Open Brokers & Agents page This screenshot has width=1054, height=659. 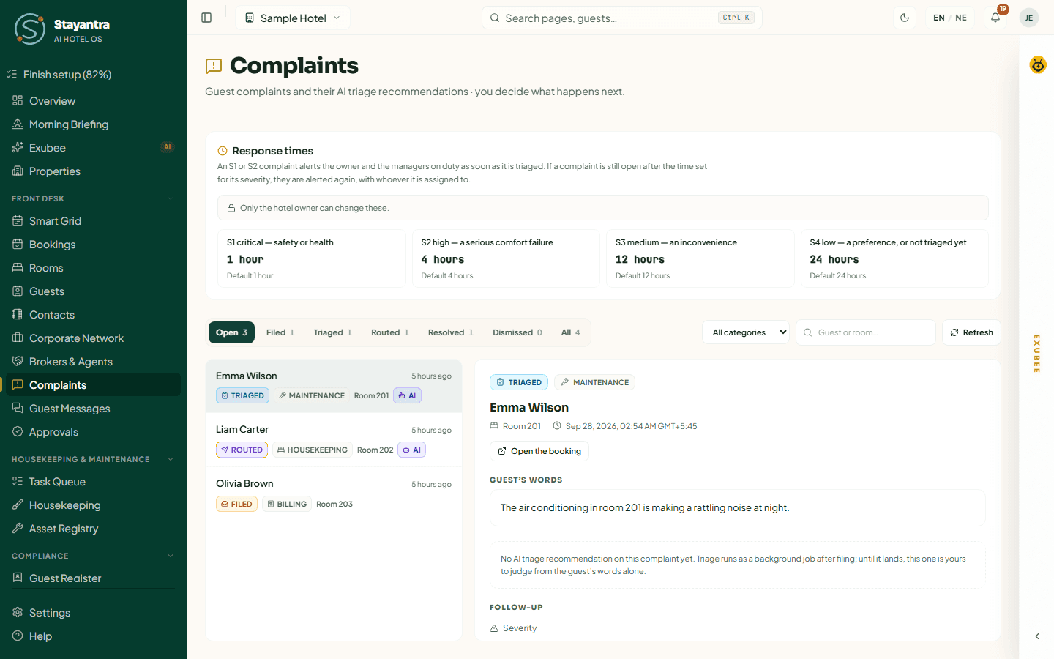tap(93, 362)
